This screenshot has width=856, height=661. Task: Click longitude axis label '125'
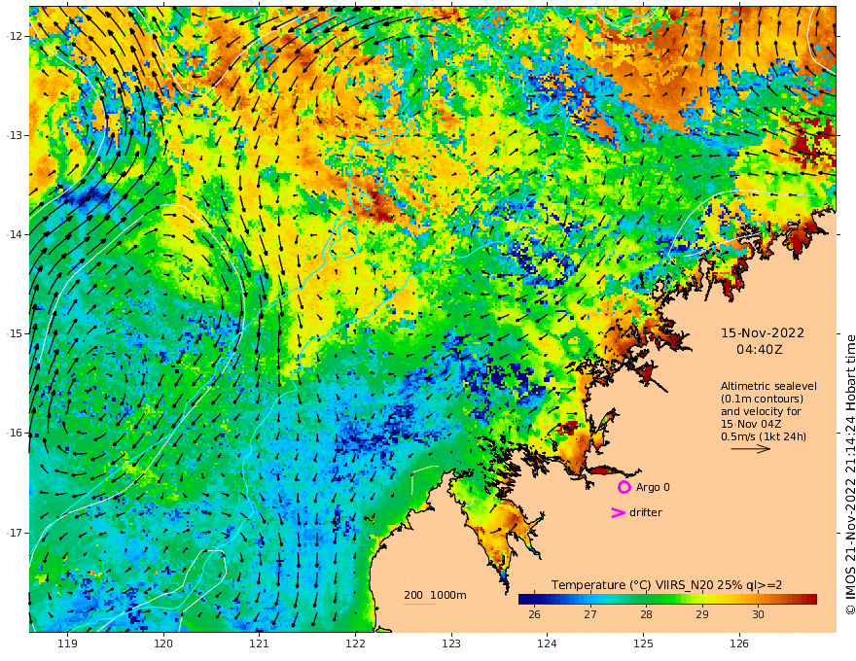pyautogui.click(x=643, y=644)
